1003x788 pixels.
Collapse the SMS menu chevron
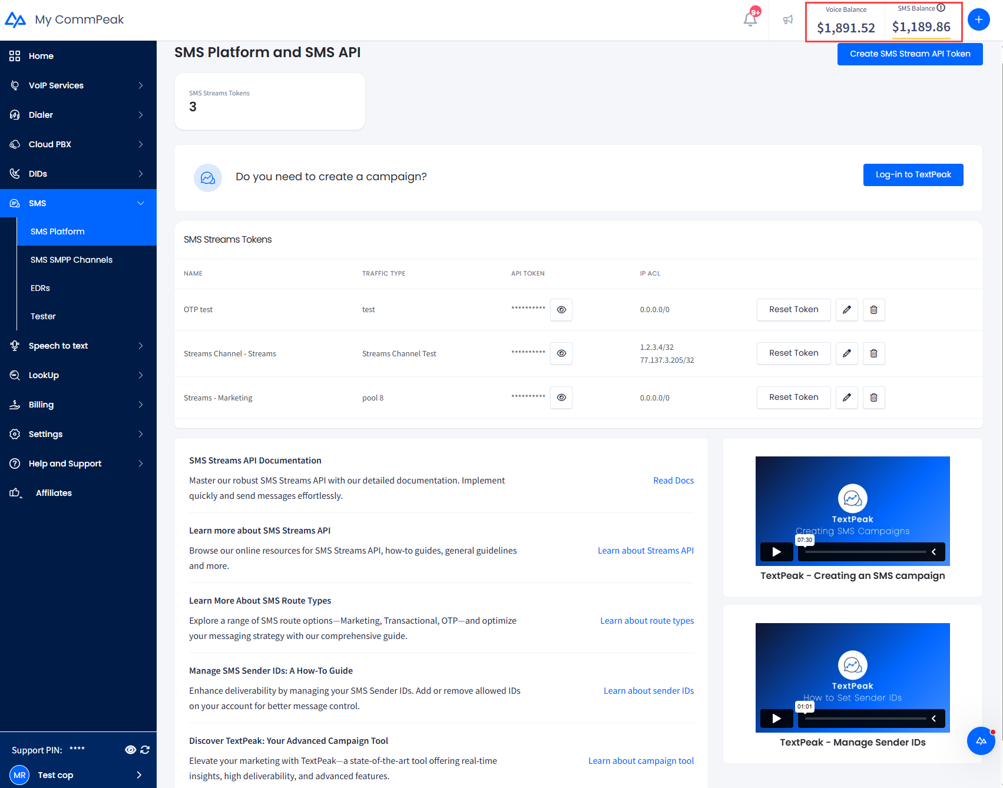(141, 203)
